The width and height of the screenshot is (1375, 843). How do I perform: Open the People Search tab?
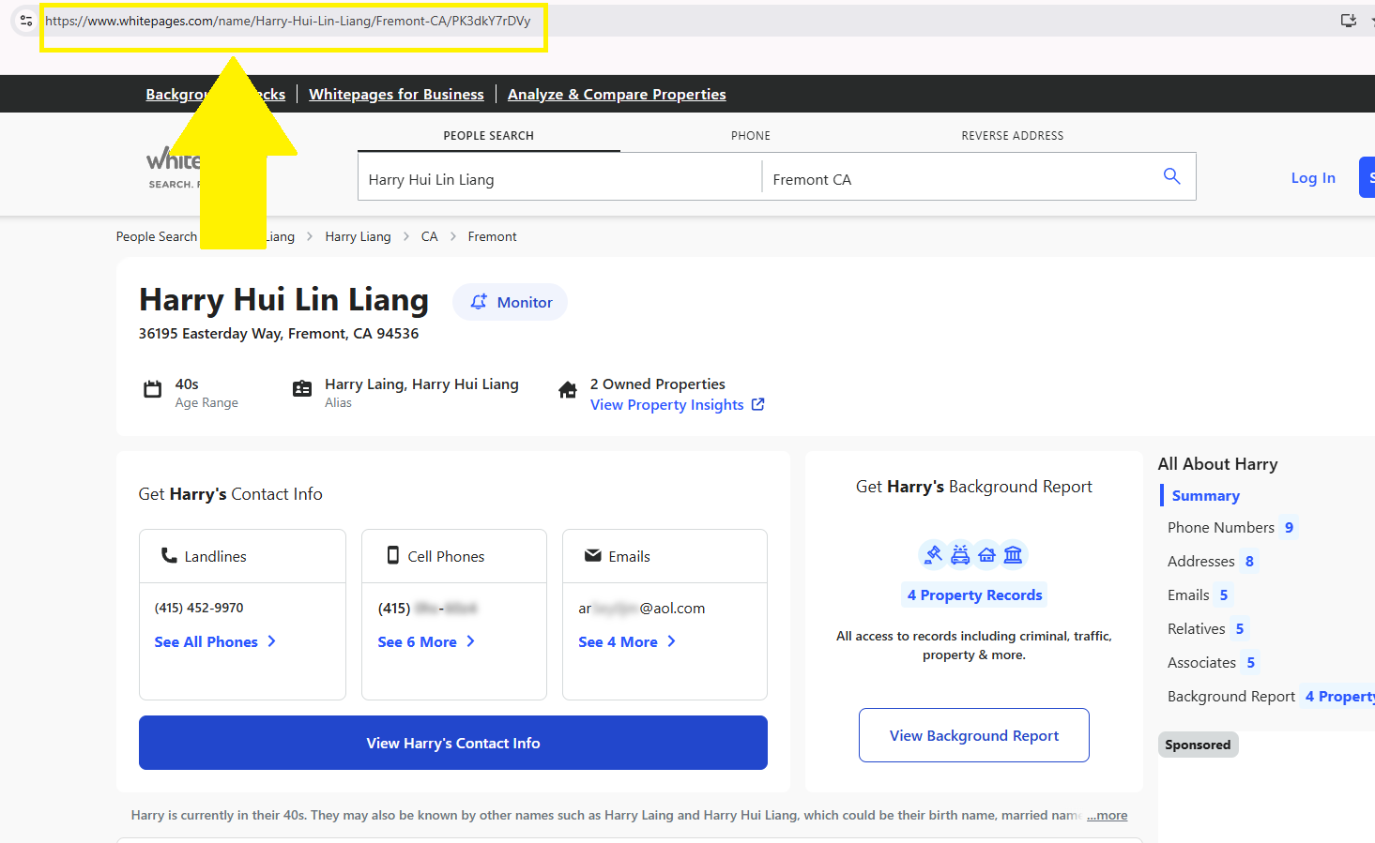(488, 136)
